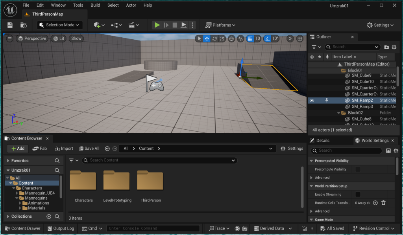
Task: Create a new folder in the Outliner
Action: tap(386, 47)
